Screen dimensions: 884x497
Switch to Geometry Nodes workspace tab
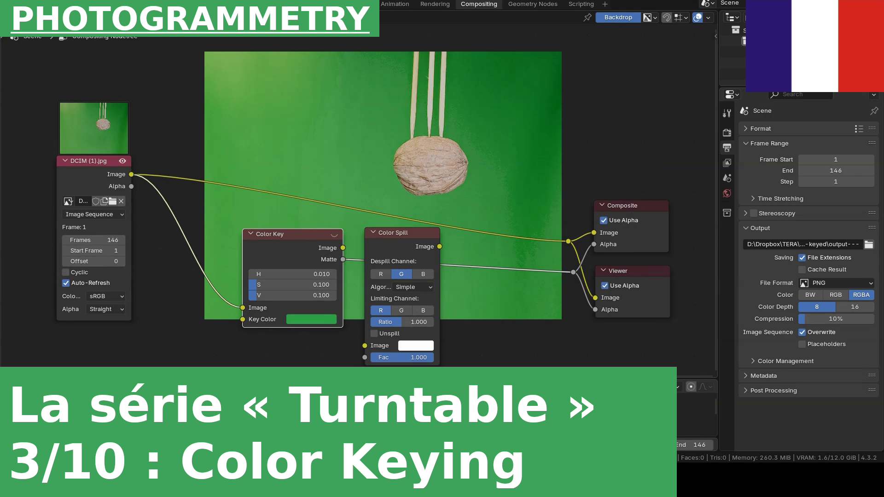(x=533, y=4)
